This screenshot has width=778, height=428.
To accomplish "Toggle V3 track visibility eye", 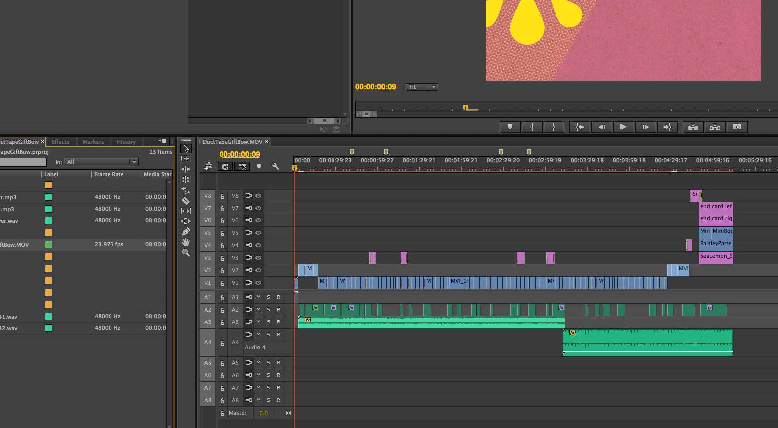I will click(258, 258).
